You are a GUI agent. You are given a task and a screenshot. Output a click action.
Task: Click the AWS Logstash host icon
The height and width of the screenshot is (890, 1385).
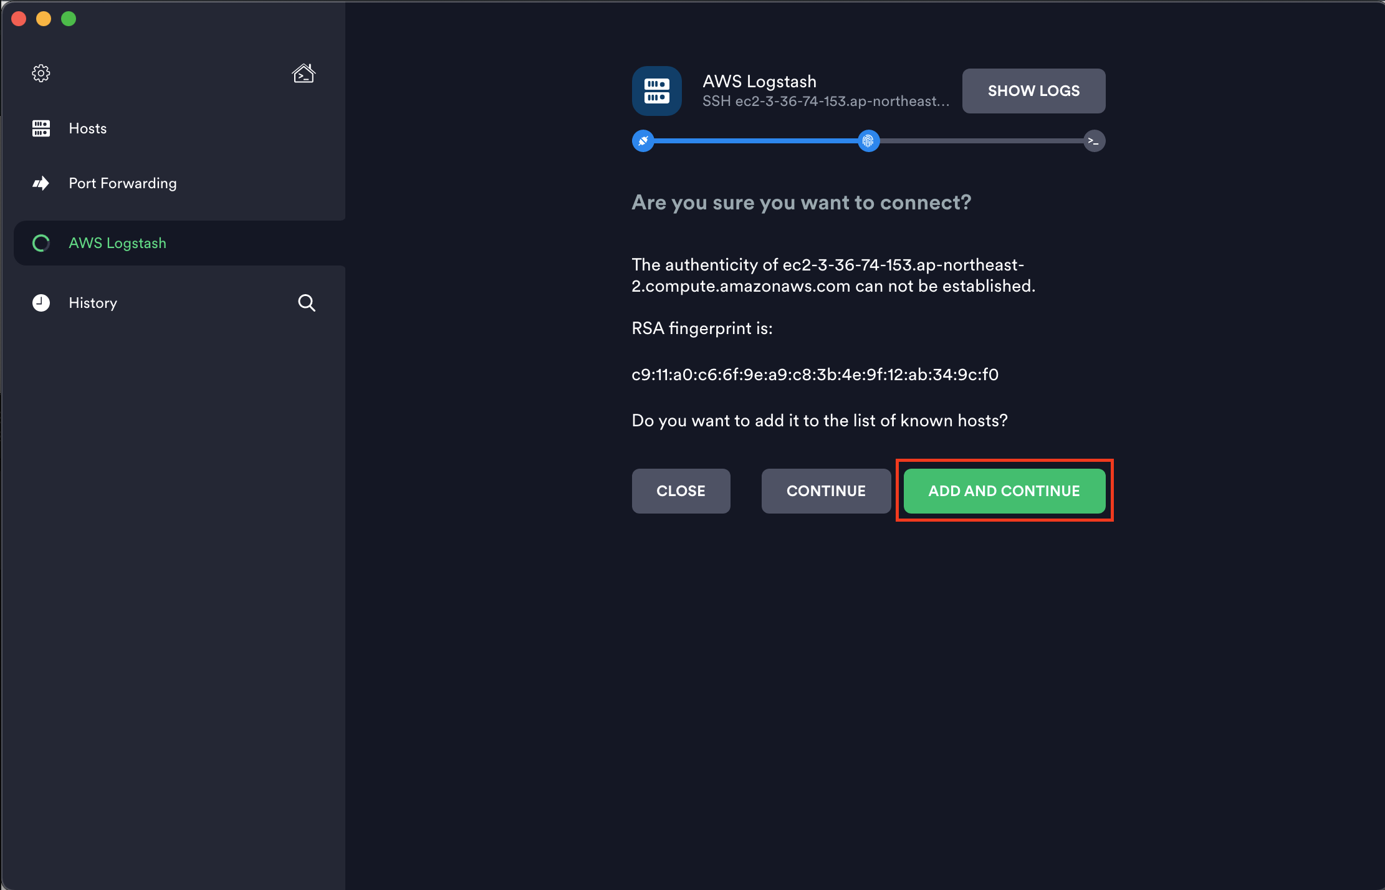[x=656, y=91]
